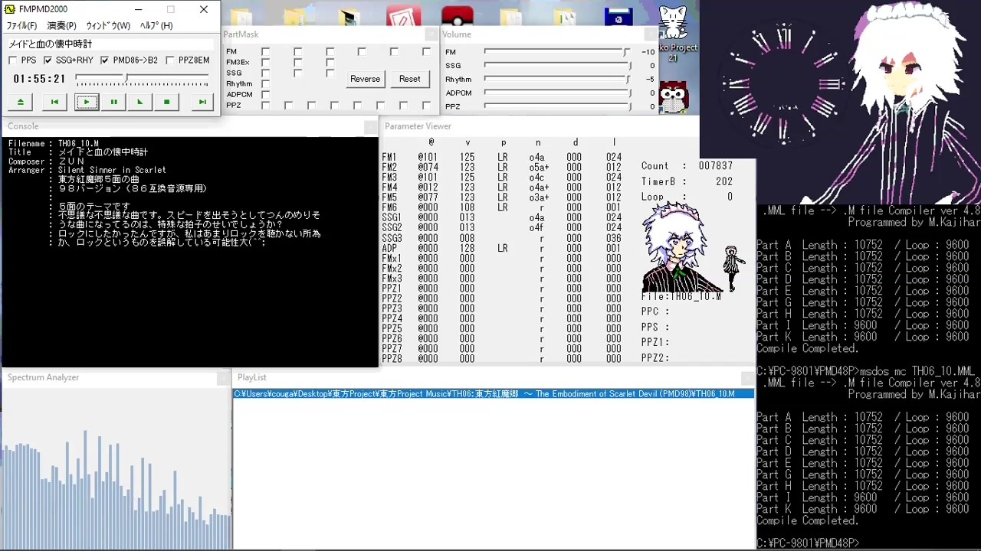Stop playback with the square button
The image size is (981, 551).
[x=166, y=102]
